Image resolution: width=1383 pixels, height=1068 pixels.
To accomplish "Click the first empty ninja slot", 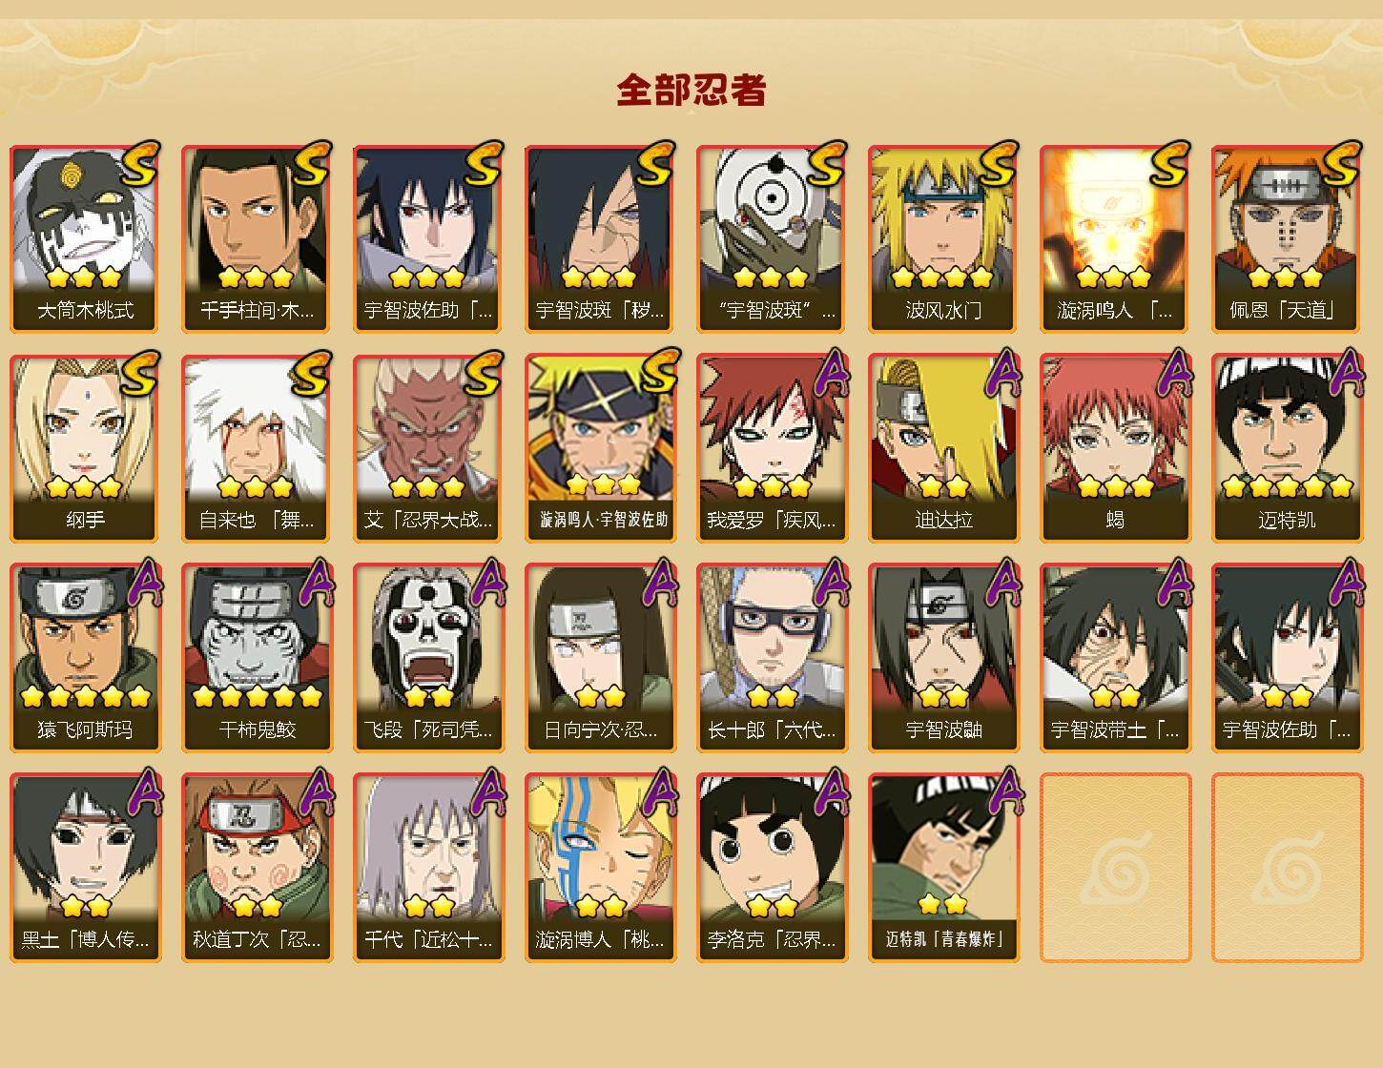I will pyautogui.click(x=1115, y=868).
